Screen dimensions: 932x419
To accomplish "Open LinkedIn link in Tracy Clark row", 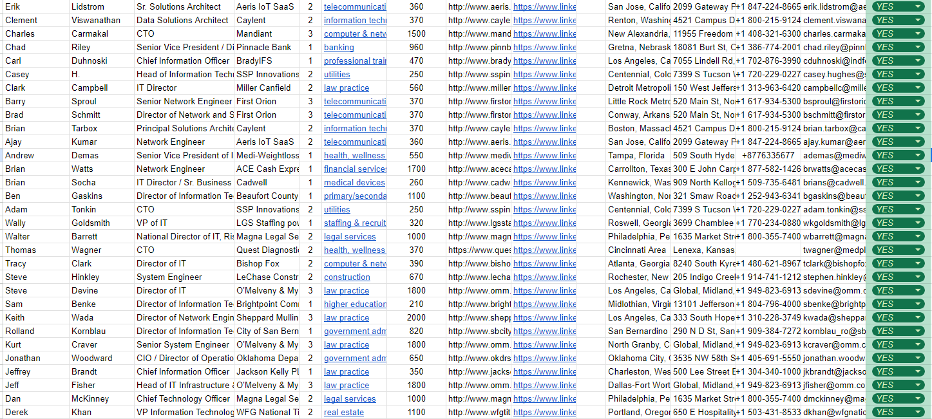I will [x=544, y=263].
